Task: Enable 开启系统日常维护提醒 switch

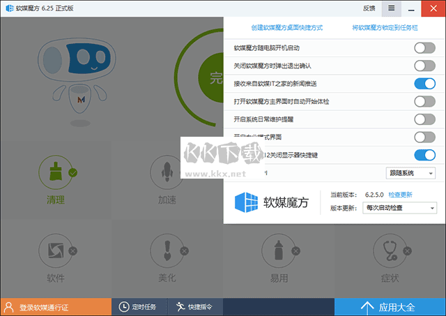Action: (x=424, y=119)
